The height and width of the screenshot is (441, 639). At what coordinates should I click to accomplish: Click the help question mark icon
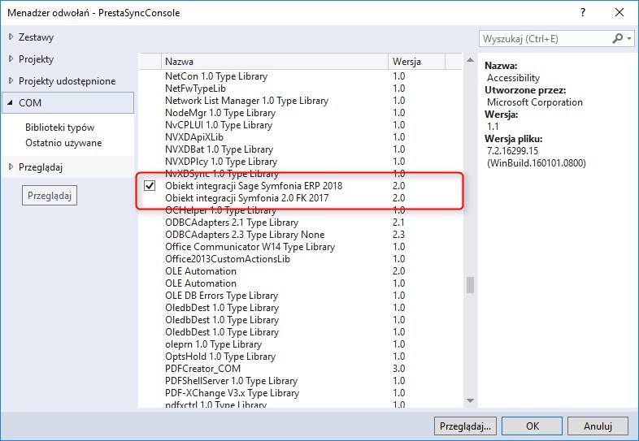(x=583, y=13)
